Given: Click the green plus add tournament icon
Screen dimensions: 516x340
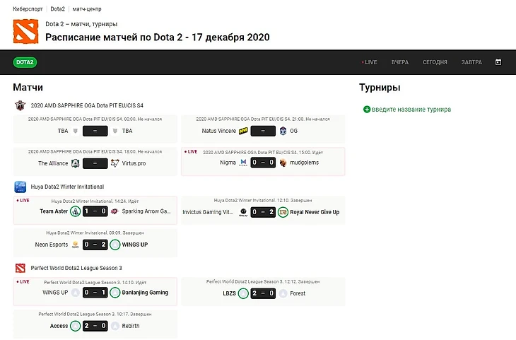Looking at the screenshot, I should tap(366, 110).
